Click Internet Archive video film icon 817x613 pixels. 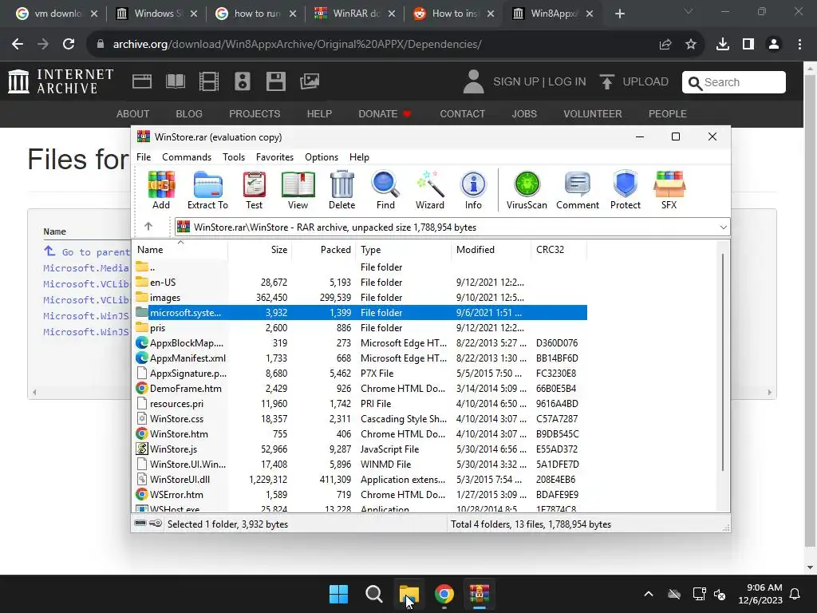point(209,81)
